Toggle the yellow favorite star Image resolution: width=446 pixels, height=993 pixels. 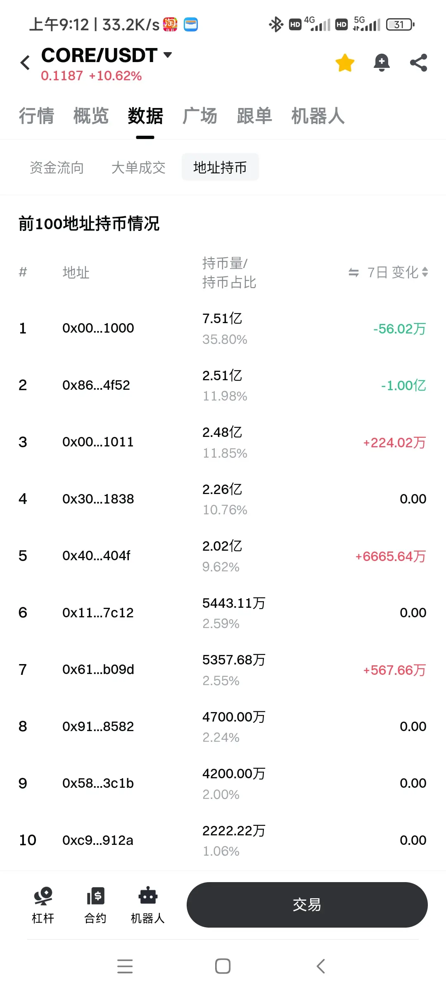pos(345,63)
